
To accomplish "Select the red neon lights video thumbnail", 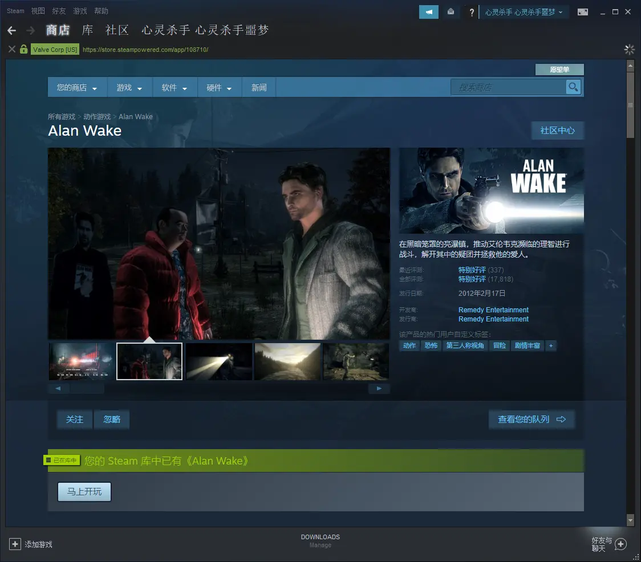I will tap(82, 361).
